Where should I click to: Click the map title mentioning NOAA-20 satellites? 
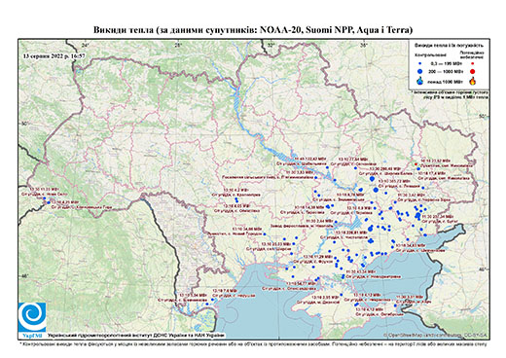tap(253, 30)
